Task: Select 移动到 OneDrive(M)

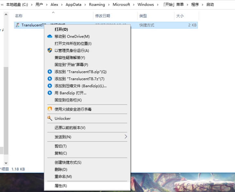Action: pos(87,37)
